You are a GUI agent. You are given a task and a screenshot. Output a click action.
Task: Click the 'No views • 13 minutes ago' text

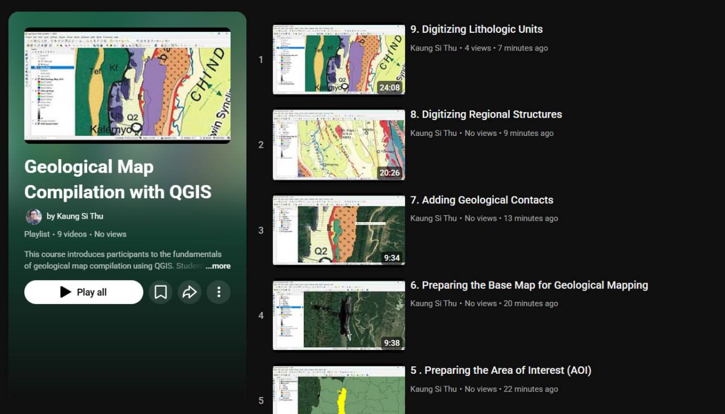511,219
